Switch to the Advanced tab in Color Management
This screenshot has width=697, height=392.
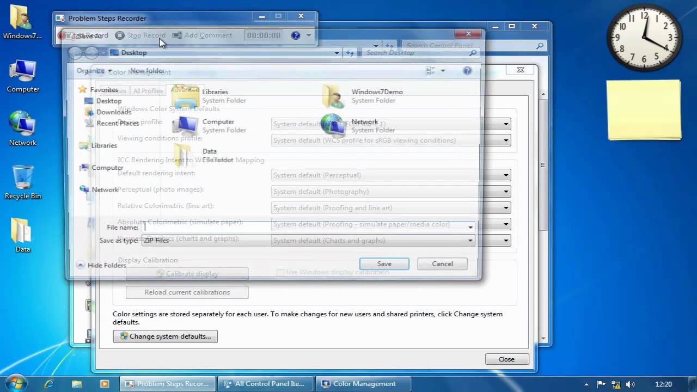pos(185,90)
